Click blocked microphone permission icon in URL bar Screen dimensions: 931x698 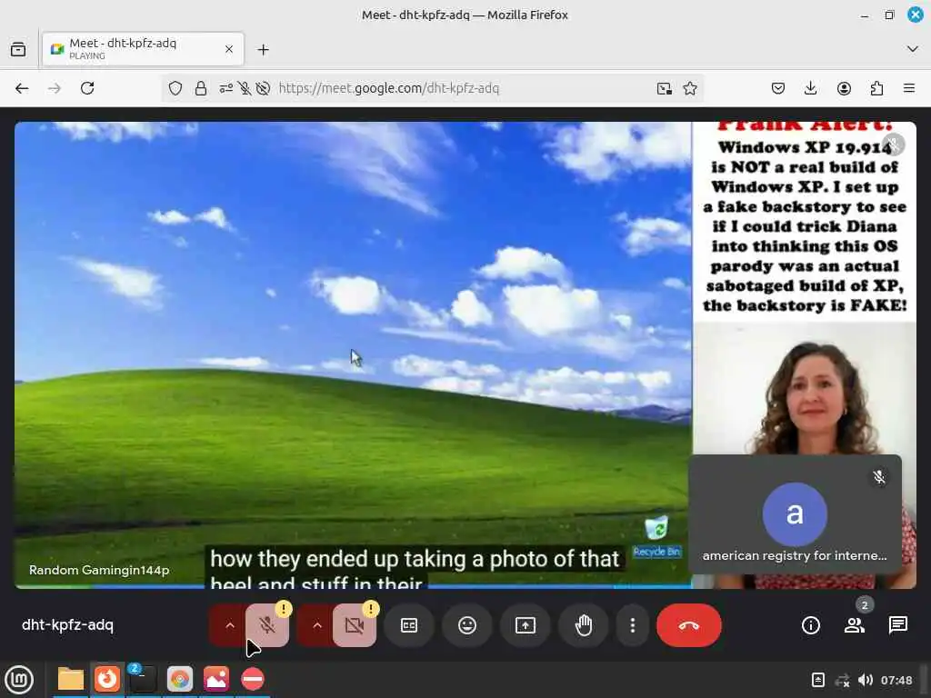click(x=244, y=88)
